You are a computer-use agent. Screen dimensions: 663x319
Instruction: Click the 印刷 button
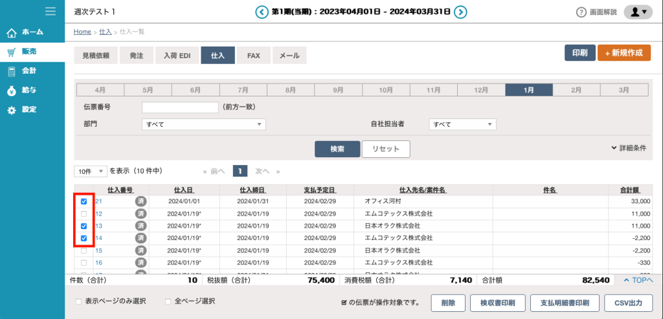click(x=580, y=53)
